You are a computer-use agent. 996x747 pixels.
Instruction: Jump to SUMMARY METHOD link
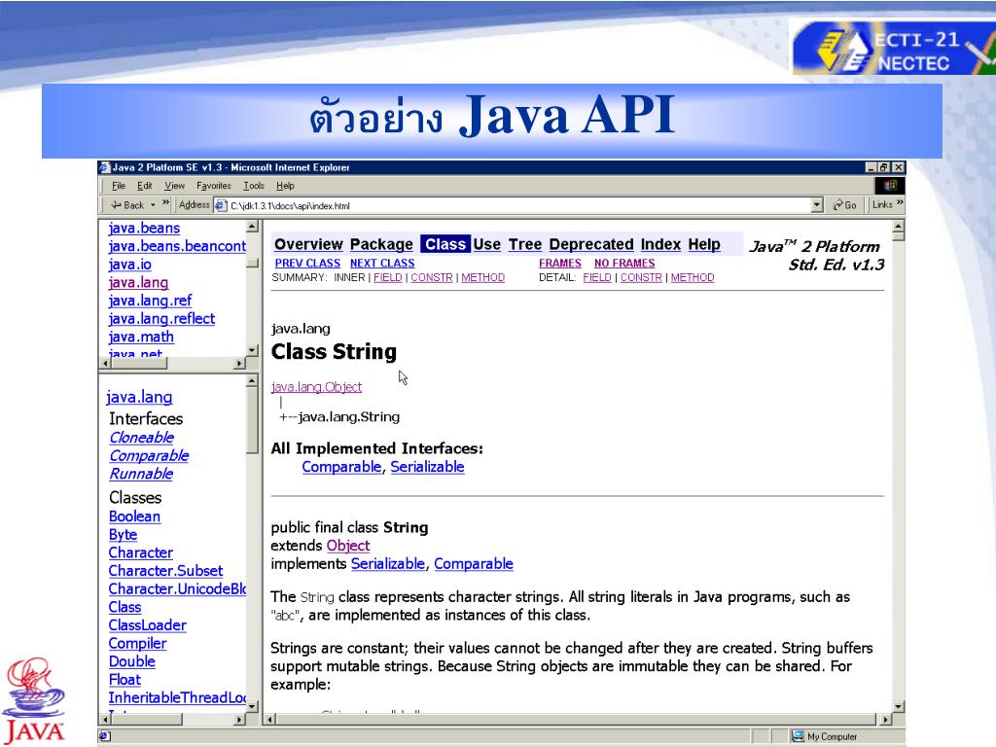[x=482, y=277]
